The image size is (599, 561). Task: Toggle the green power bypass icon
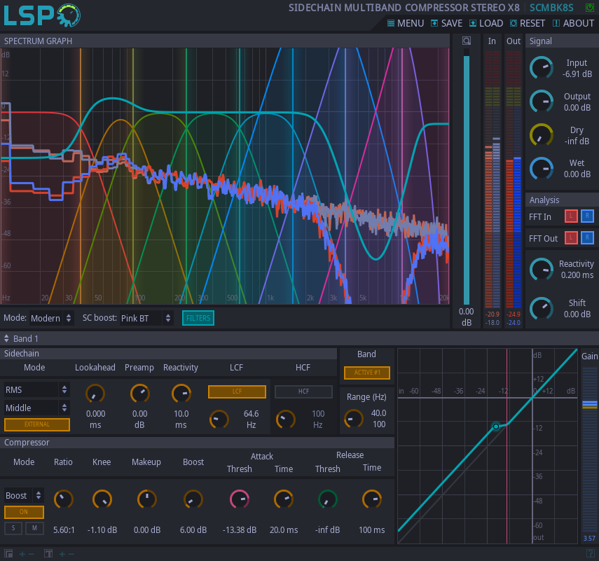(590, 7)
